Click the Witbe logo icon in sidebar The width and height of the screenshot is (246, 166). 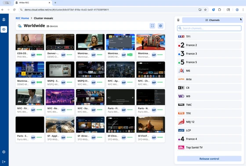coord(4,19)
